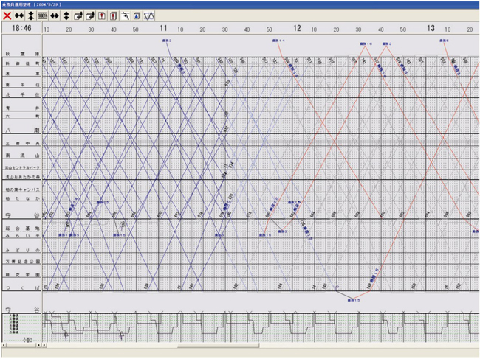This screenshot has width=480, height=359.
Task: Select the 八潮 station label
Action: 22,130
